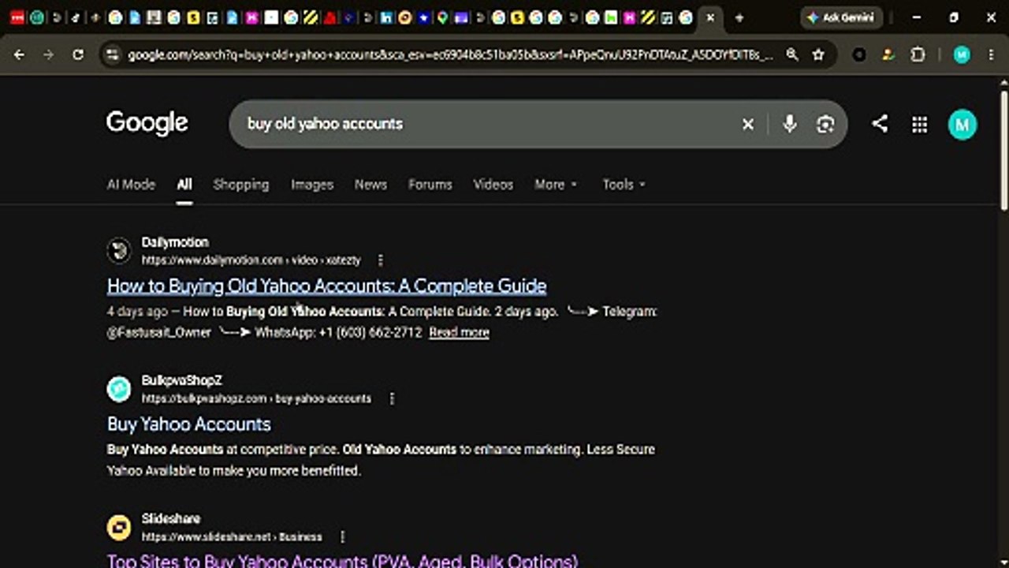1009x568 pixels.
Task: Bookmark this page with the star icon
Action: tap(818, 54)
